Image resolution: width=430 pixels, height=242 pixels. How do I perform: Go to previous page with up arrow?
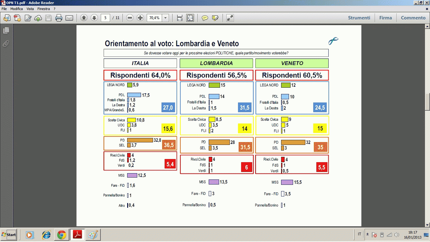84,18
